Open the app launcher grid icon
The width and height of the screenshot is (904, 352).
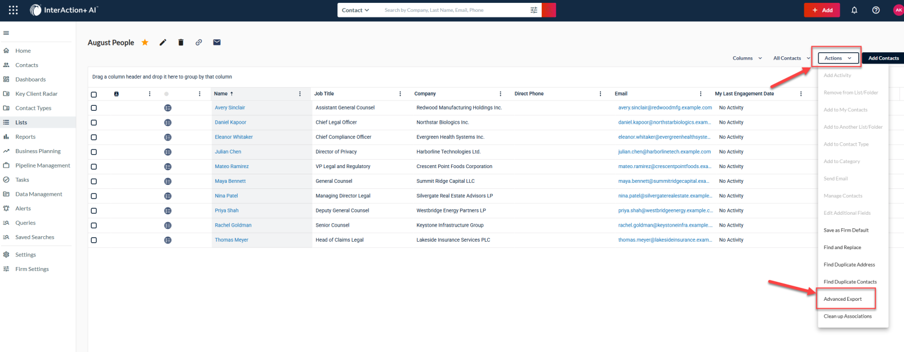point(13,10)
